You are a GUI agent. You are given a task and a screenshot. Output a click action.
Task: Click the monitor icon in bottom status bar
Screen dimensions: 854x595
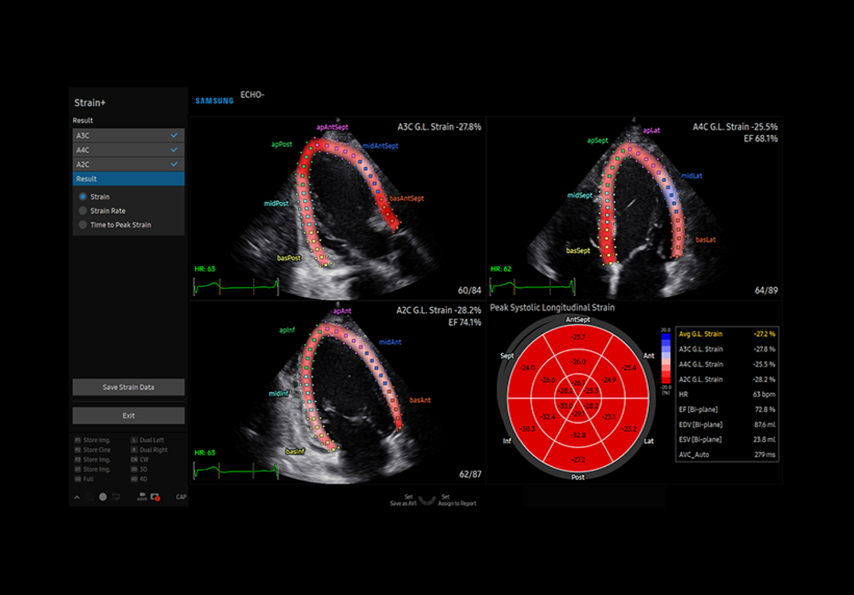click(116, 497)
